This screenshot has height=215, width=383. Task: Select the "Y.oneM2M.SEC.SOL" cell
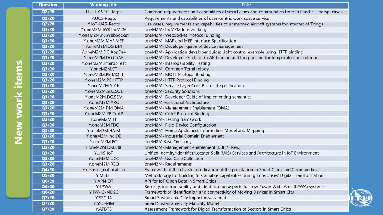tap(104, 91)
